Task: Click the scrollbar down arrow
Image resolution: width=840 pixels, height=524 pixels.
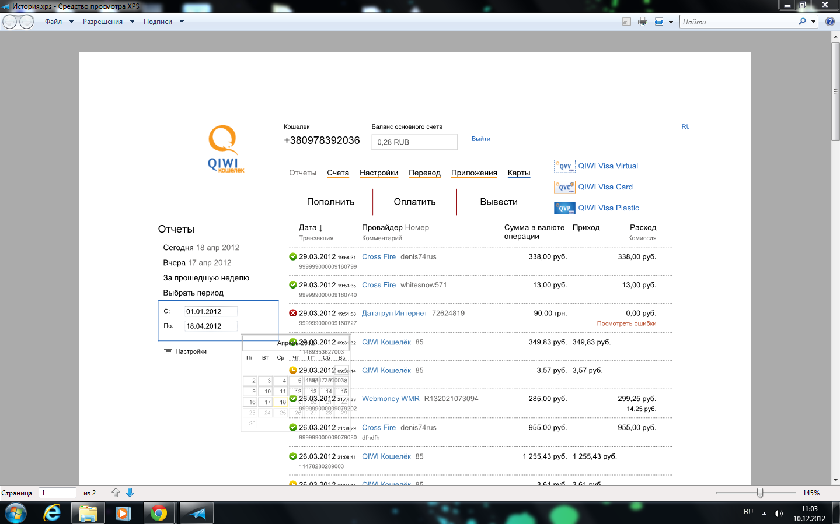Action: (x=835, y=480)
